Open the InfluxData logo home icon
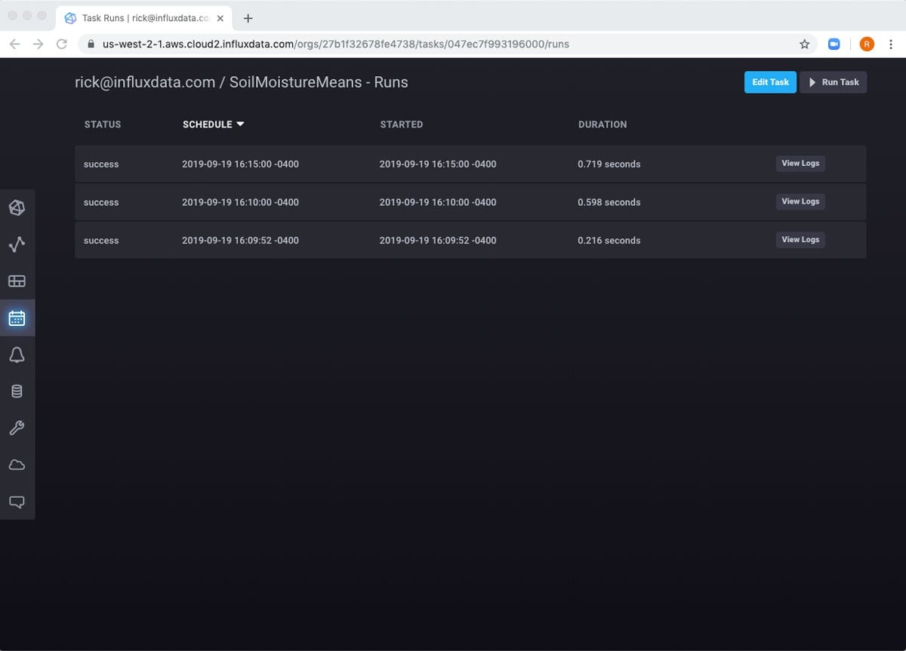906x651 pixels. pos(17,207)
